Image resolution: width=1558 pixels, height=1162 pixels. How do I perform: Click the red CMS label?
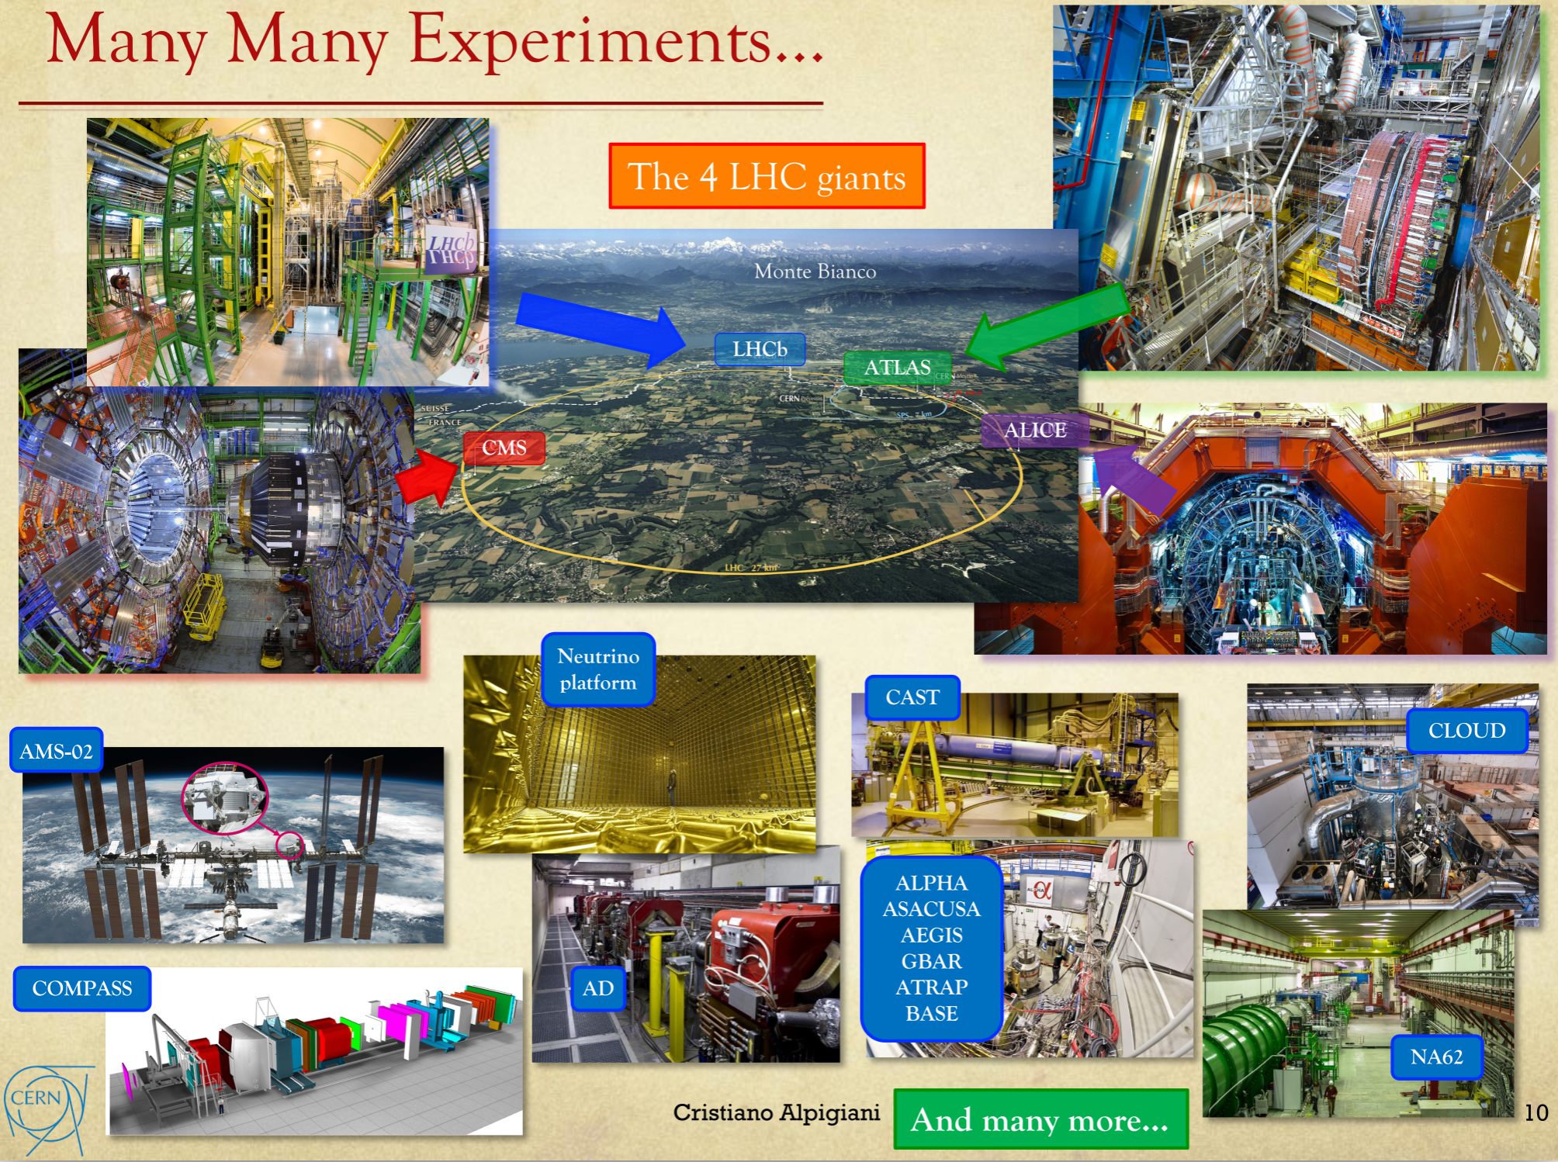tap(504, 448)
